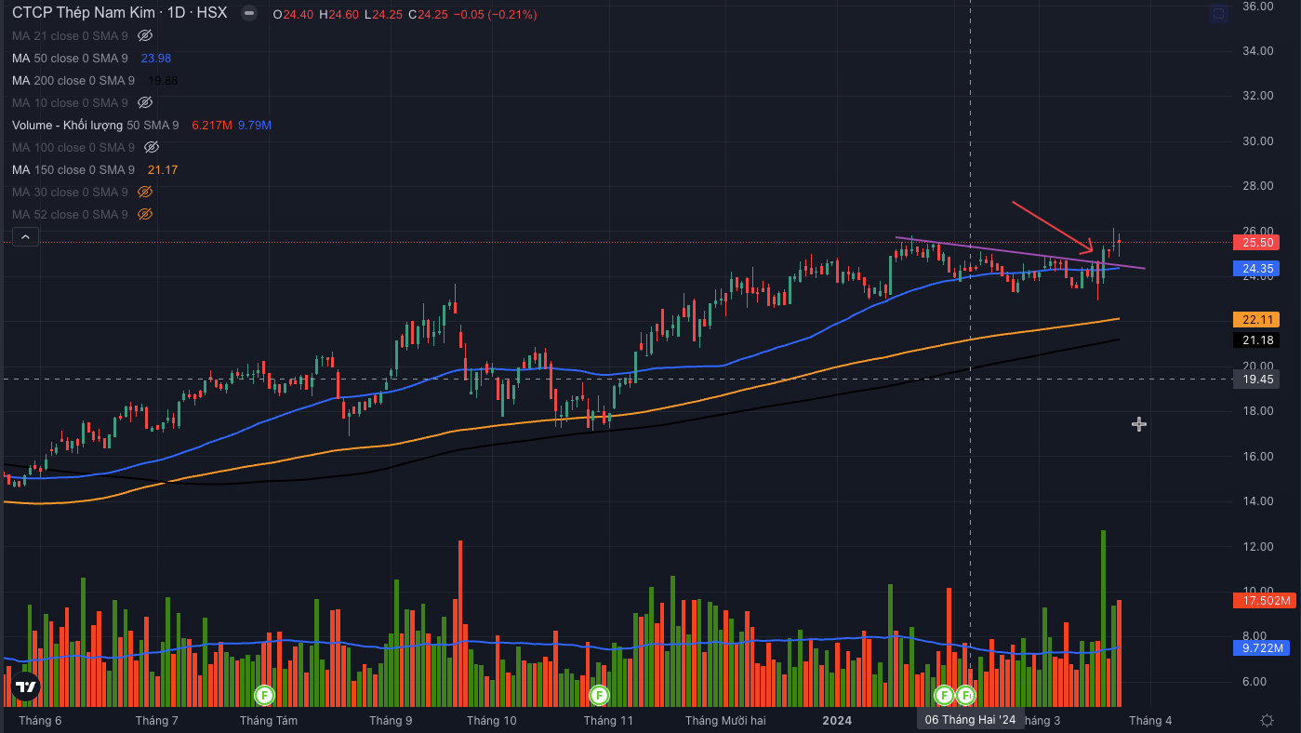This screenshot has width=1301, height=733.
Task: Select the MA 150 close indicator label
Action: pyautogui.click(x=73, y=169)
